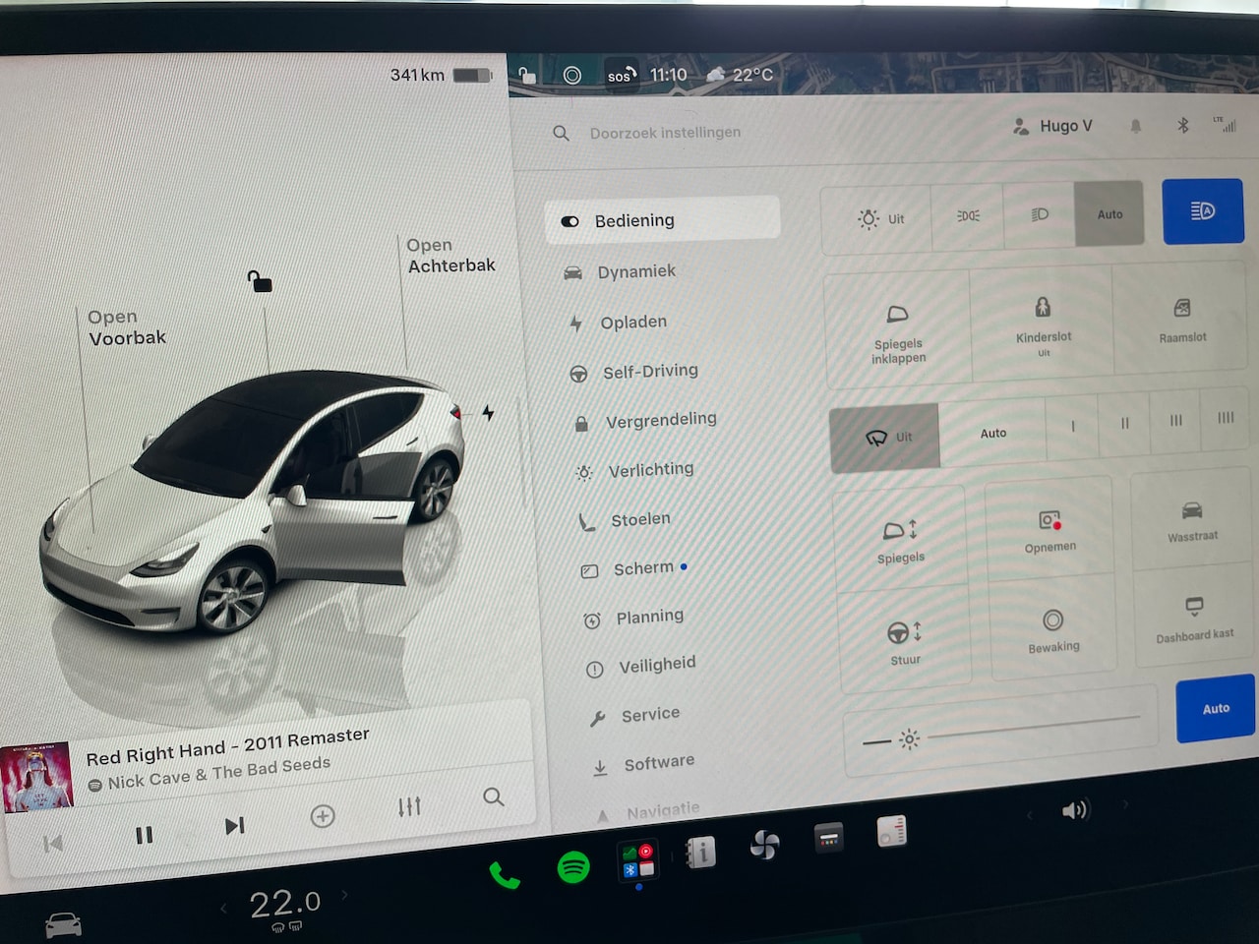
Task: Turn headlights off with Uit option
Action: (878, 218)
